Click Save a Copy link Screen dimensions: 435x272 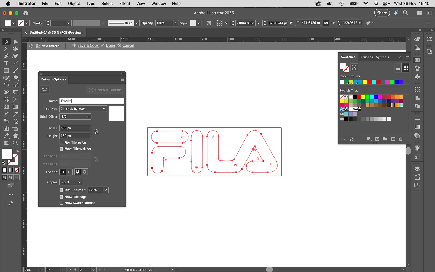(x=88, y=45)
